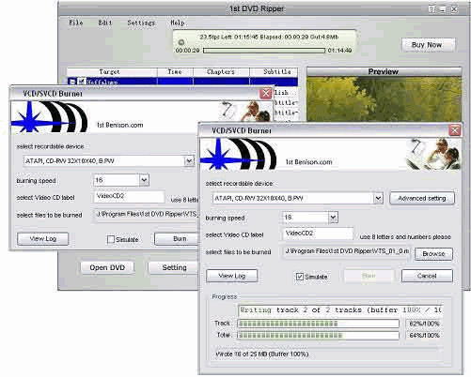471x377 pixels.
Task: Click the round icon beside the ripping progress
Action: pyautogui.click(x=181, y=42)
